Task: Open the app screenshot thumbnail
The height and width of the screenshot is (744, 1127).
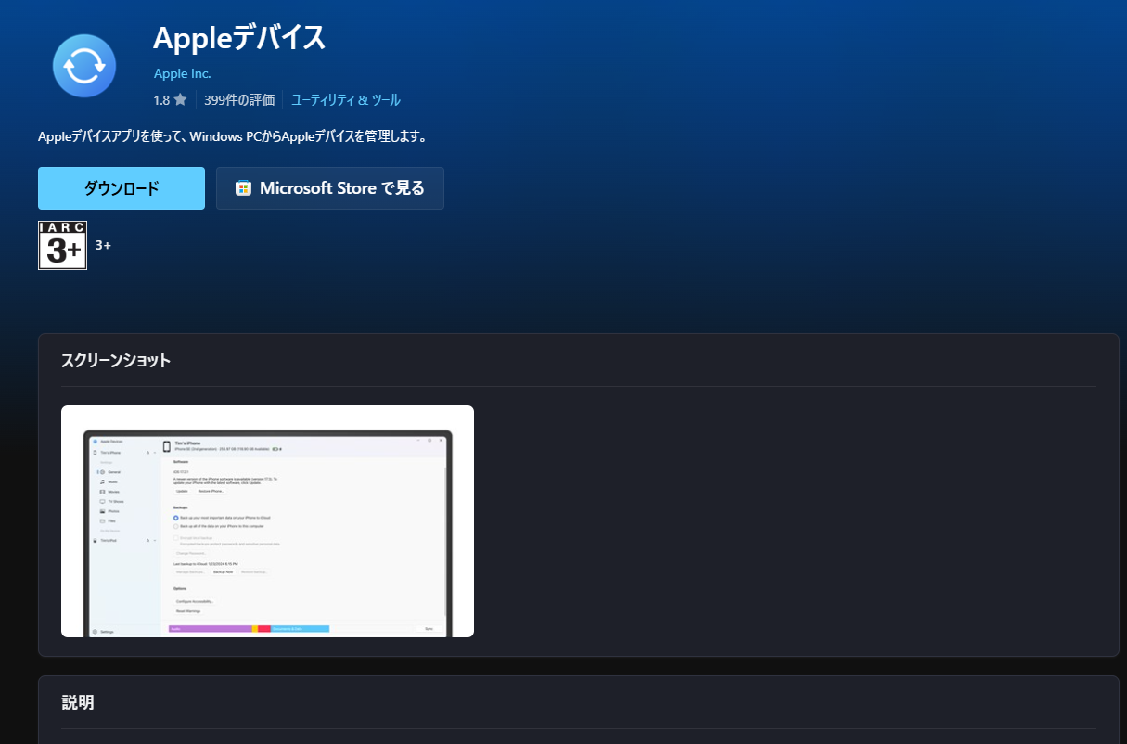Action: click(267, 521)
